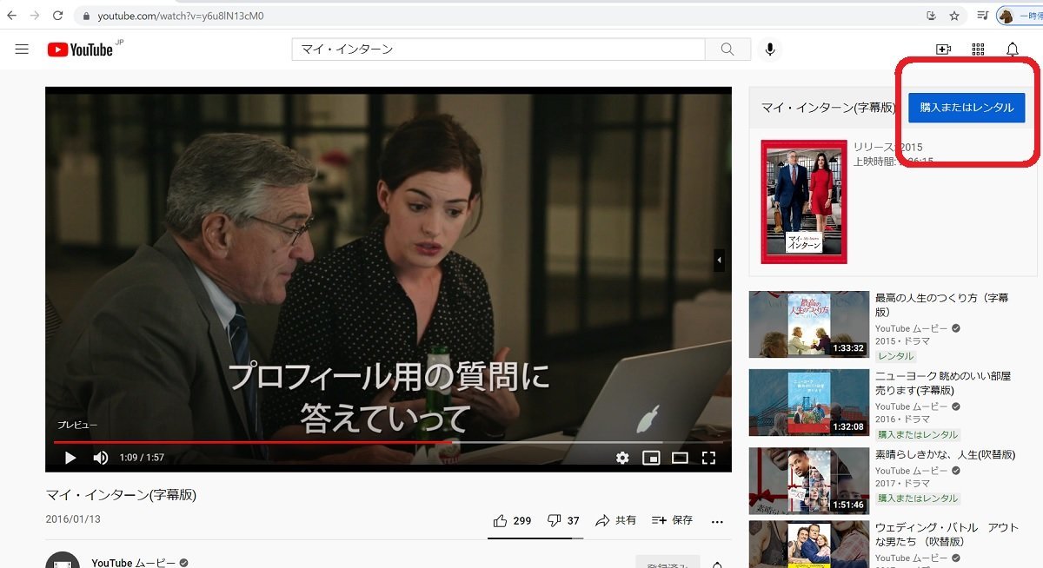1043x568 pixels.
Task: Open the YouTube hamburger guide menu
Action: pyautogui.click(x=23, y=50)
